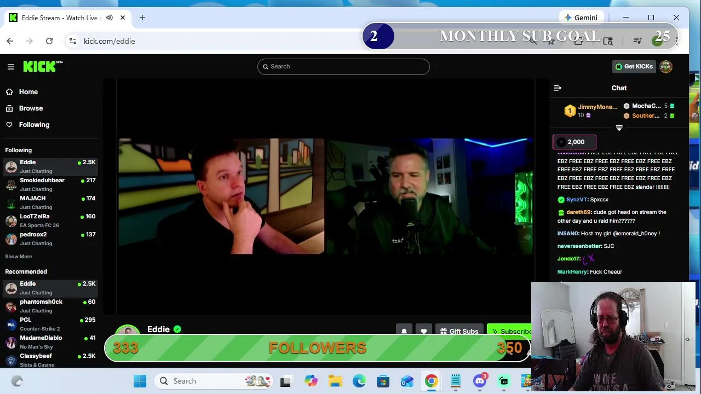Screen dimensions: 701x394
Task: Open Eddie under Recommended
Action: coord(50,288)
